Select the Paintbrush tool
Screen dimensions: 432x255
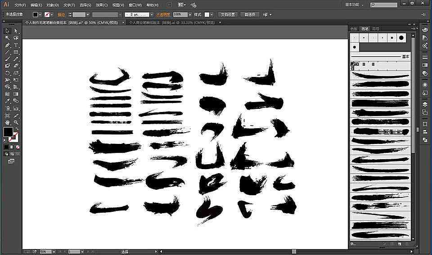(x=8, y=58)
